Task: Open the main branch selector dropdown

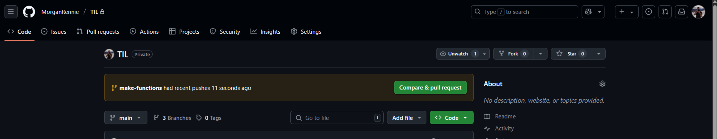Action: click(126, 118)
